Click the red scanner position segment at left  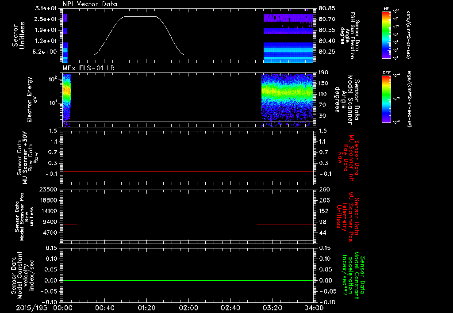pyautogui.click(x=70, y=225)
